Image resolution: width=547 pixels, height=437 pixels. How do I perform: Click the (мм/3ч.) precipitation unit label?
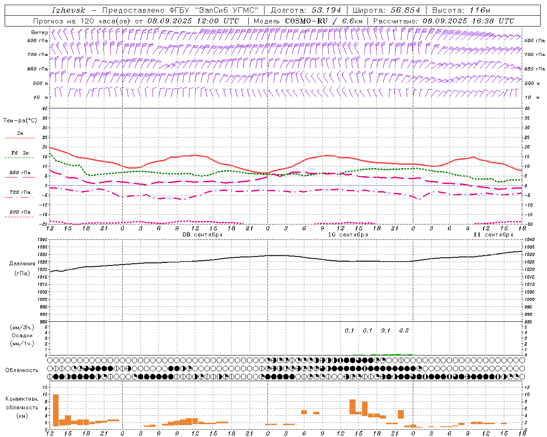22,327
